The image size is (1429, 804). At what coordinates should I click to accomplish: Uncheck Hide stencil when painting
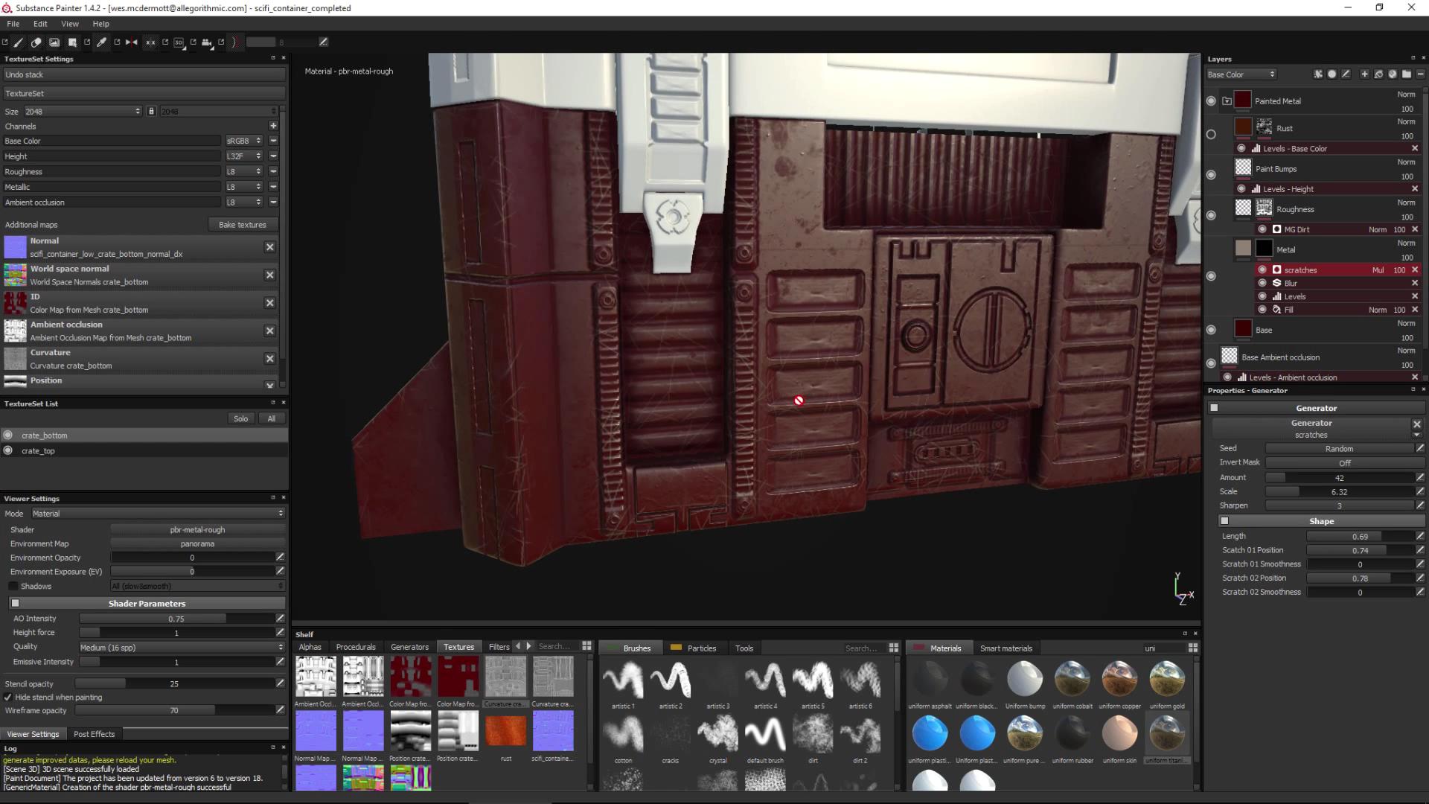8,698
